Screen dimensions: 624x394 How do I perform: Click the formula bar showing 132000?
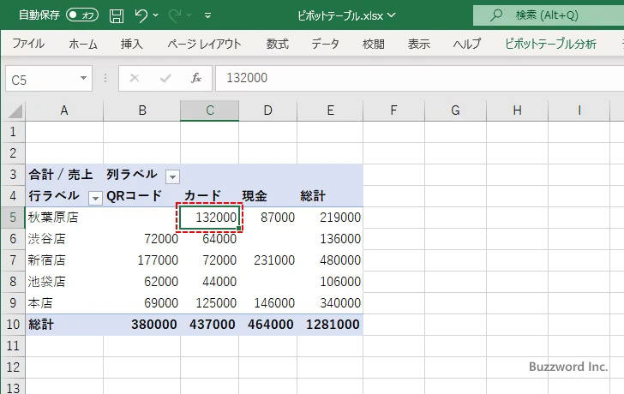point(419,78)
